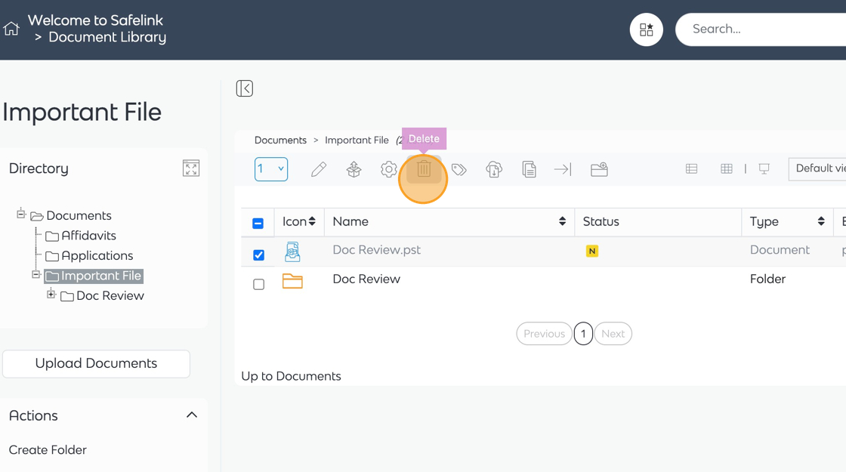Screen dimensions: 846x472
Task: Click the Document Library header link
Action: click(107, 37)
